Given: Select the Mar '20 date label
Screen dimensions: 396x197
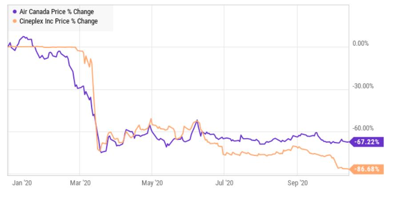Looking at the screenshot, I should tap(81, 182).
